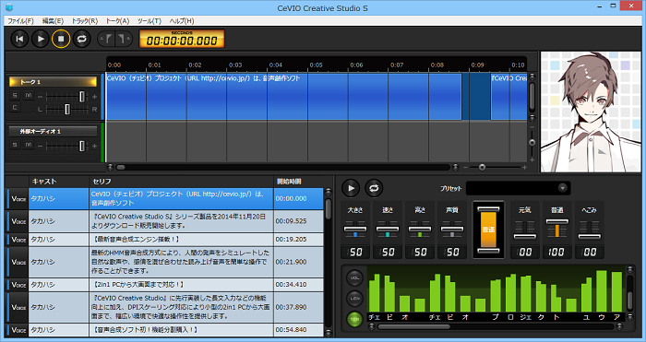Switch graph to LEN mode
Viewport: 646px width, 342px height.
click(x=354, y=298)
